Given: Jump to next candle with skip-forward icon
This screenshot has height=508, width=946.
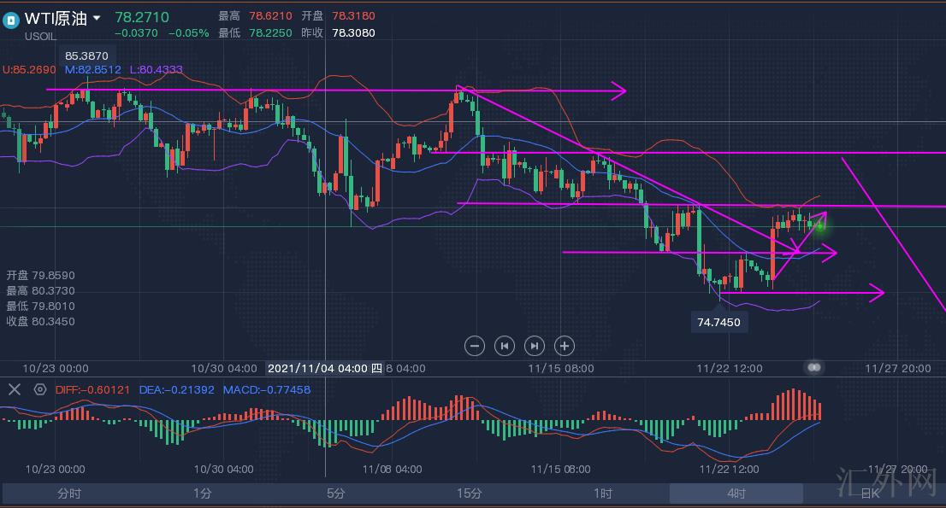Looking at the screenshot, I should point(535,346).
